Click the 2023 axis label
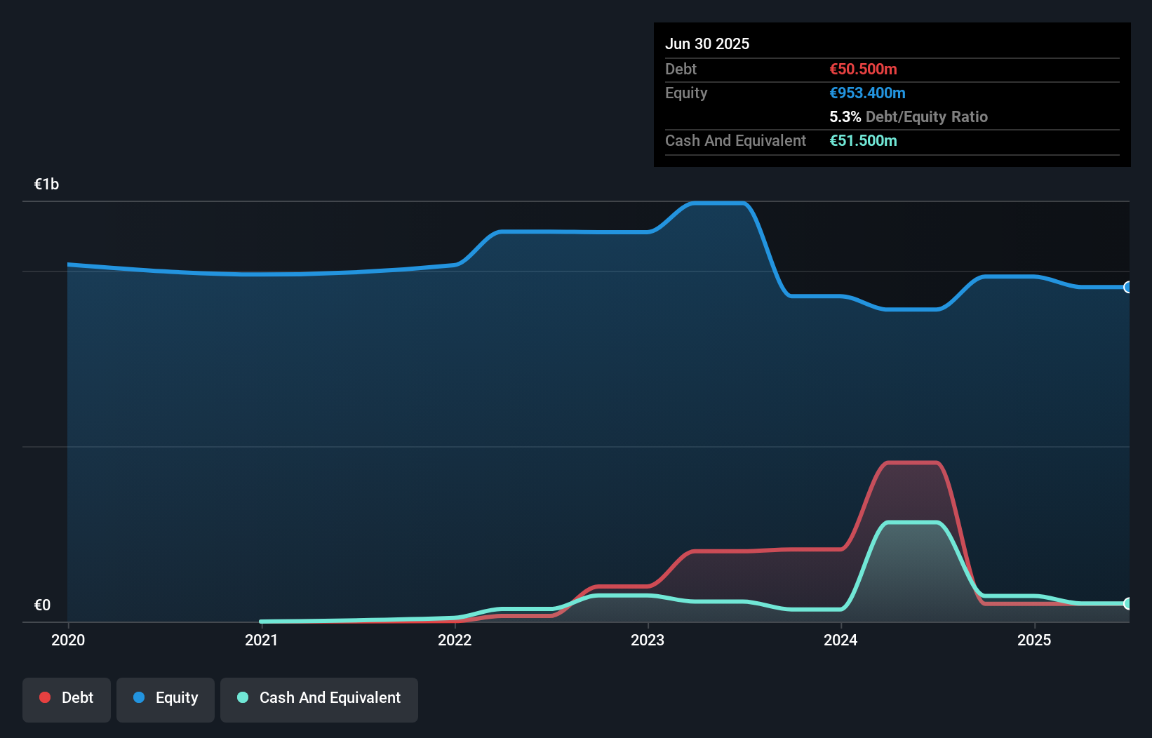This screenshot has width=1152, height=738. 648,640
